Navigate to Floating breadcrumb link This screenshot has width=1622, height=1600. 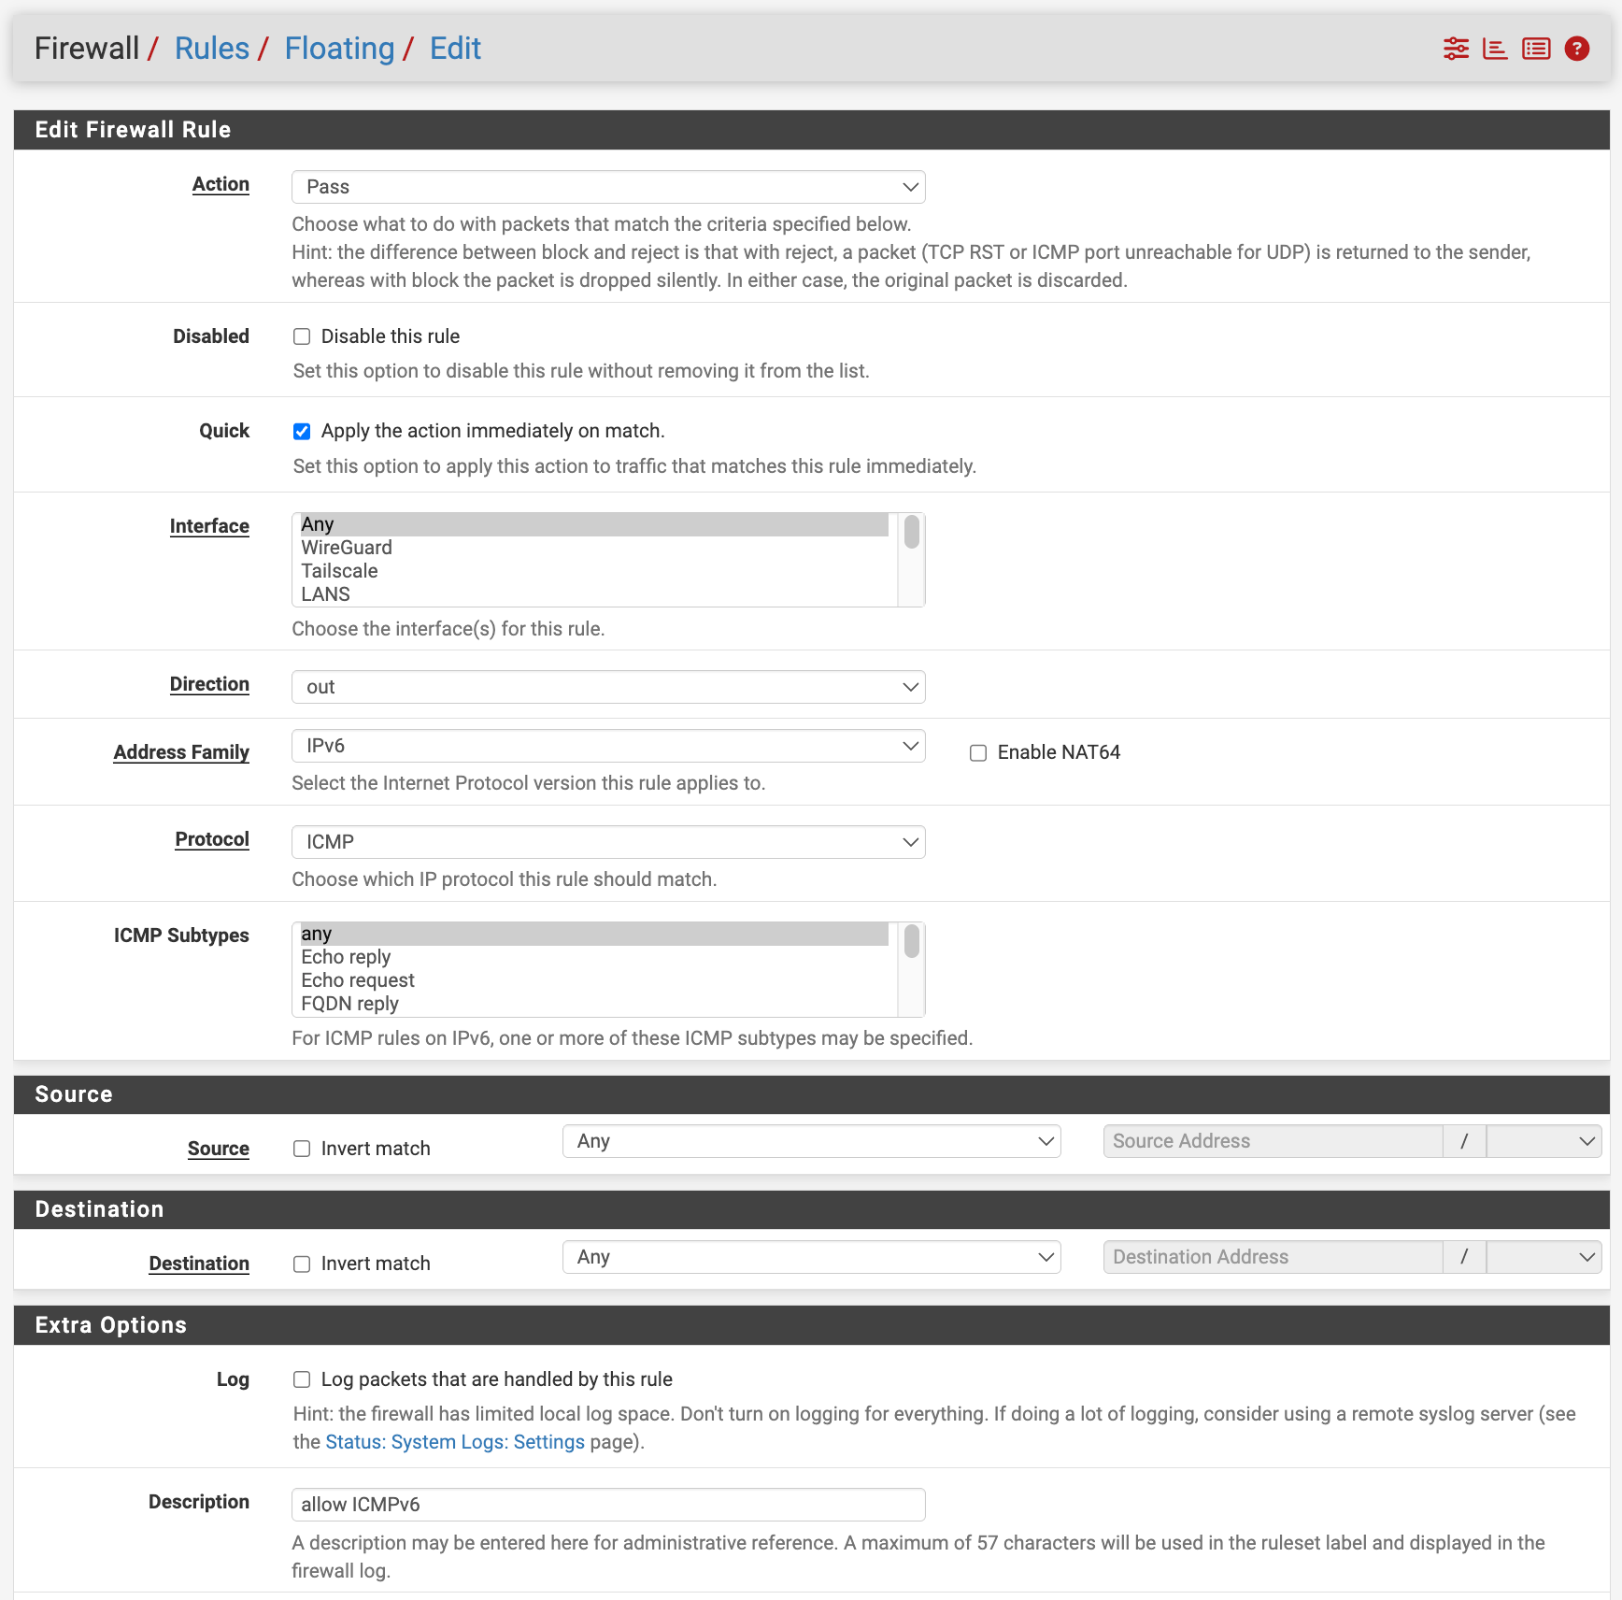coord(339,49)
